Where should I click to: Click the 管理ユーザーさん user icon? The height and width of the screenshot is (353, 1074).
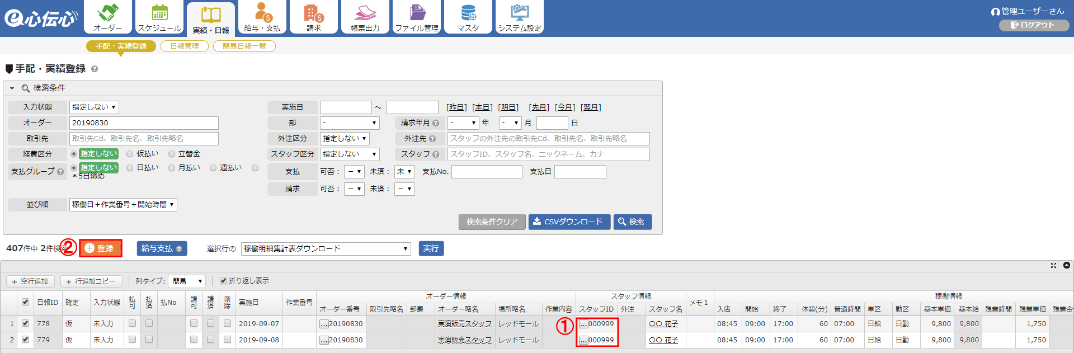tap(995, 11)
